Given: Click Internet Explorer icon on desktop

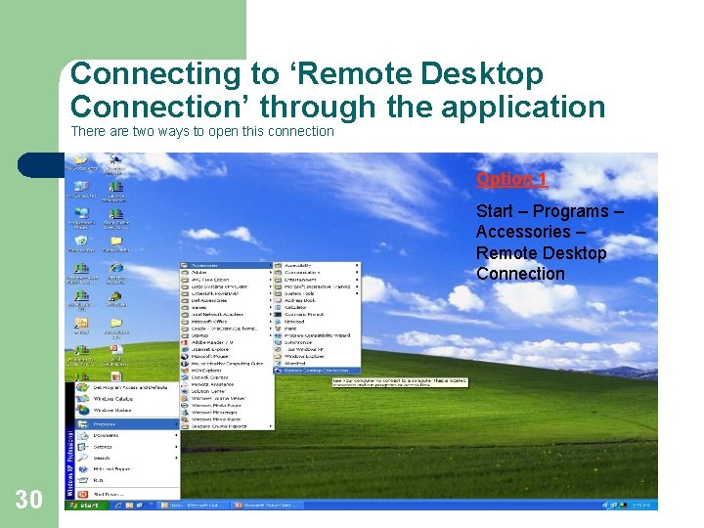Looking at the screenshot, I should (x=116, y=273).
